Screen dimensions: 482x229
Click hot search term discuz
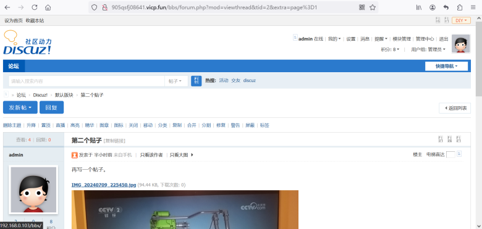tap(249, 80)
